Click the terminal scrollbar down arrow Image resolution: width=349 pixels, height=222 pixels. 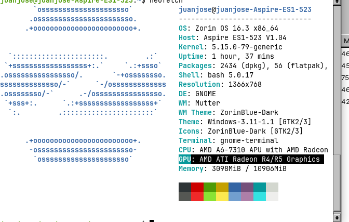point(337,218)
